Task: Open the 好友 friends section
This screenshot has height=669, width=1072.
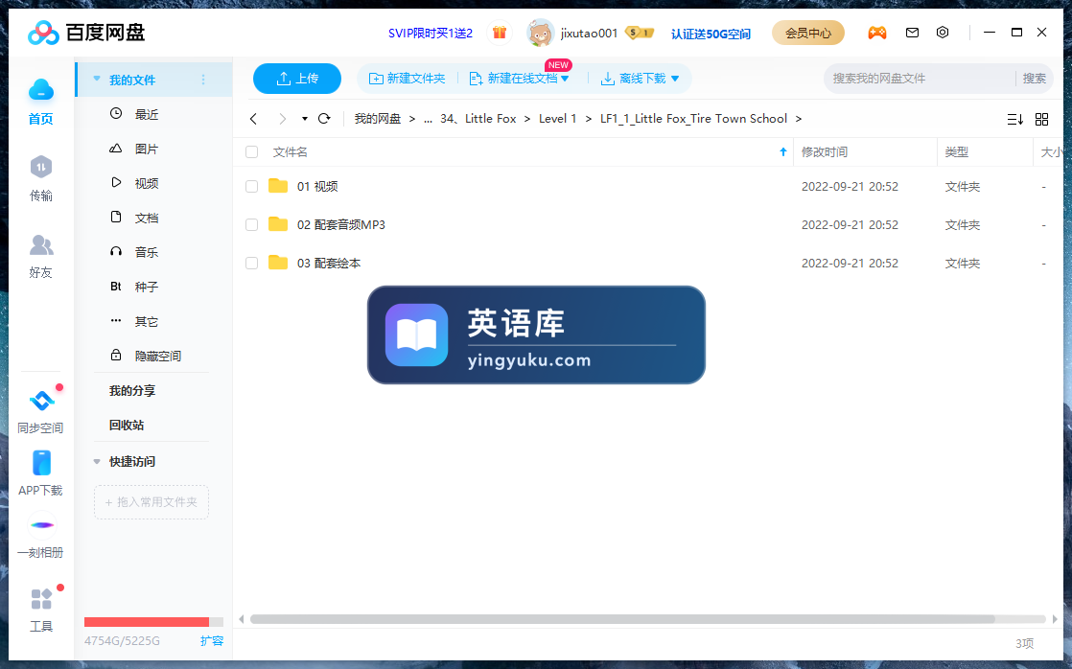Action: (x=41, y=256)
